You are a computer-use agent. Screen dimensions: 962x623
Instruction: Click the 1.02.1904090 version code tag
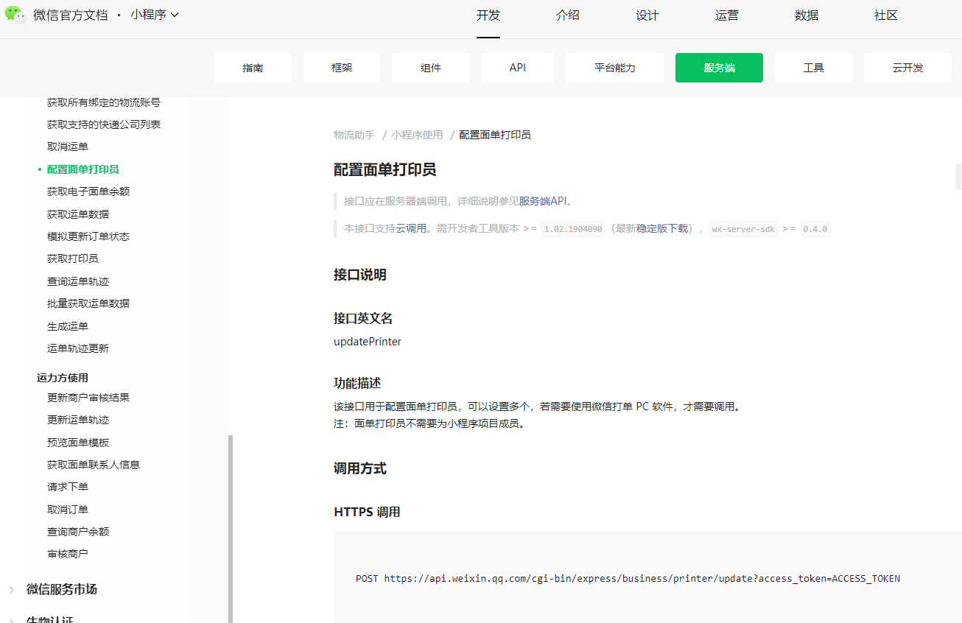coord(573,229)
